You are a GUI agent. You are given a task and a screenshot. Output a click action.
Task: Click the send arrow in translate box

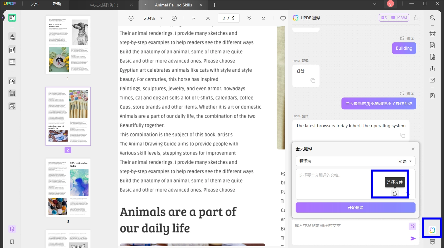(x=413, y=238)
